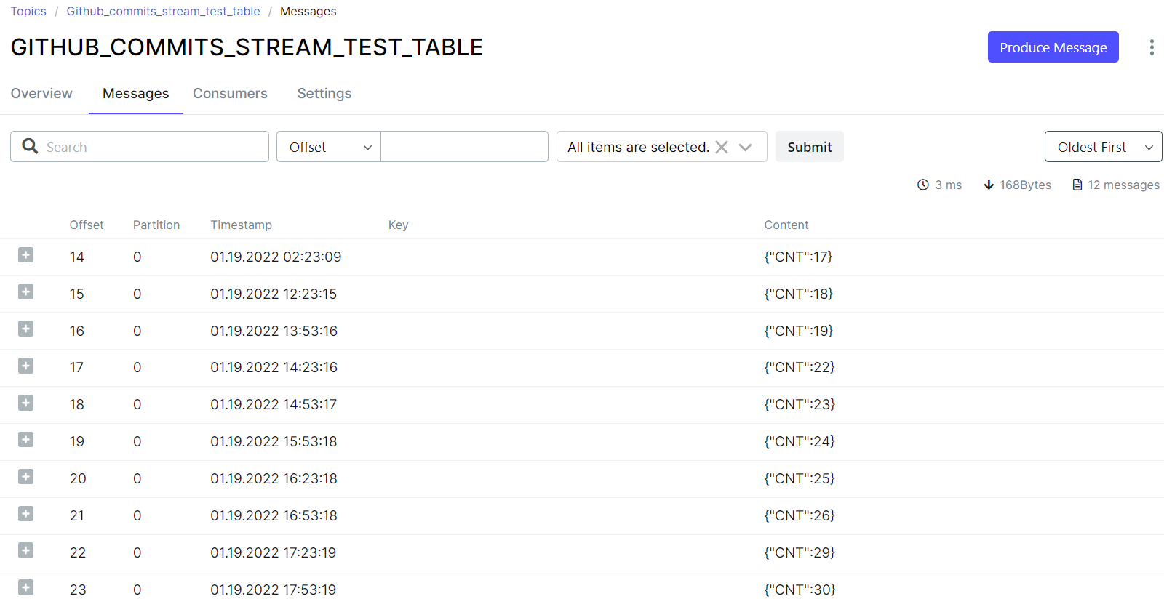Expand the message at offset 14 using plus icon
This screenshot has height=599, width=1164.
tap(25, 255)
